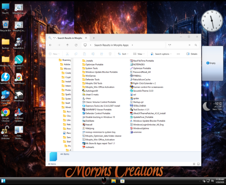Click the navigation pane scrollbar
The height and width of the screenshot is (185, 226).
click(x=72, y=98)
